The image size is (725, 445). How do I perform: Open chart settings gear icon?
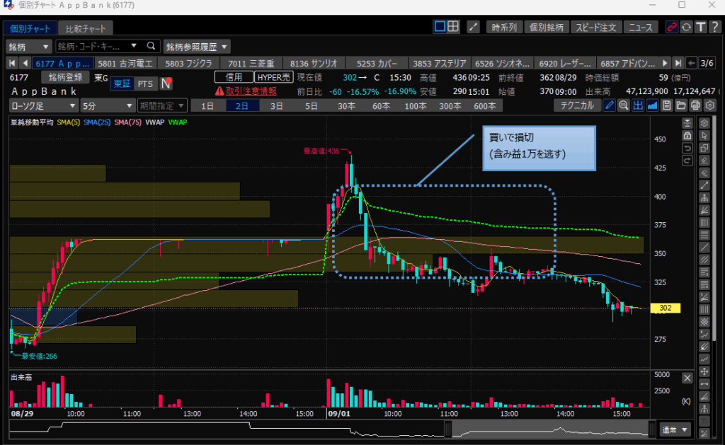pyautogui.click(x=709, y=105)
